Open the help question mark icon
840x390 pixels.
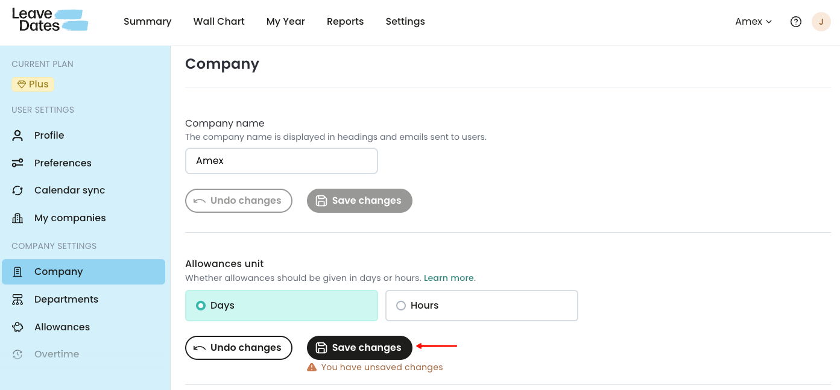[x=796, y=22]
